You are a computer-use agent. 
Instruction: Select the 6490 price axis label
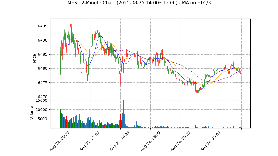coord(43,40)
